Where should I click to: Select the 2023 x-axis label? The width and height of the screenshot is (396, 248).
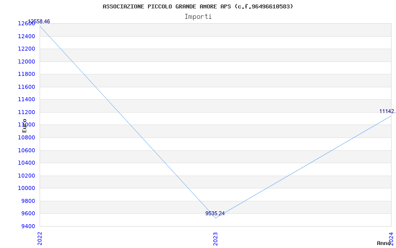(x=215, y=239)
